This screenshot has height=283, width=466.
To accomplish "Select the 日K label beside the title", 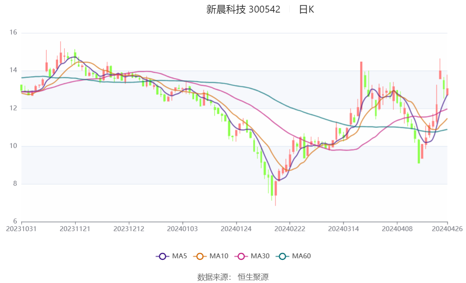I will pyautogui.click(x=306, y=10).
